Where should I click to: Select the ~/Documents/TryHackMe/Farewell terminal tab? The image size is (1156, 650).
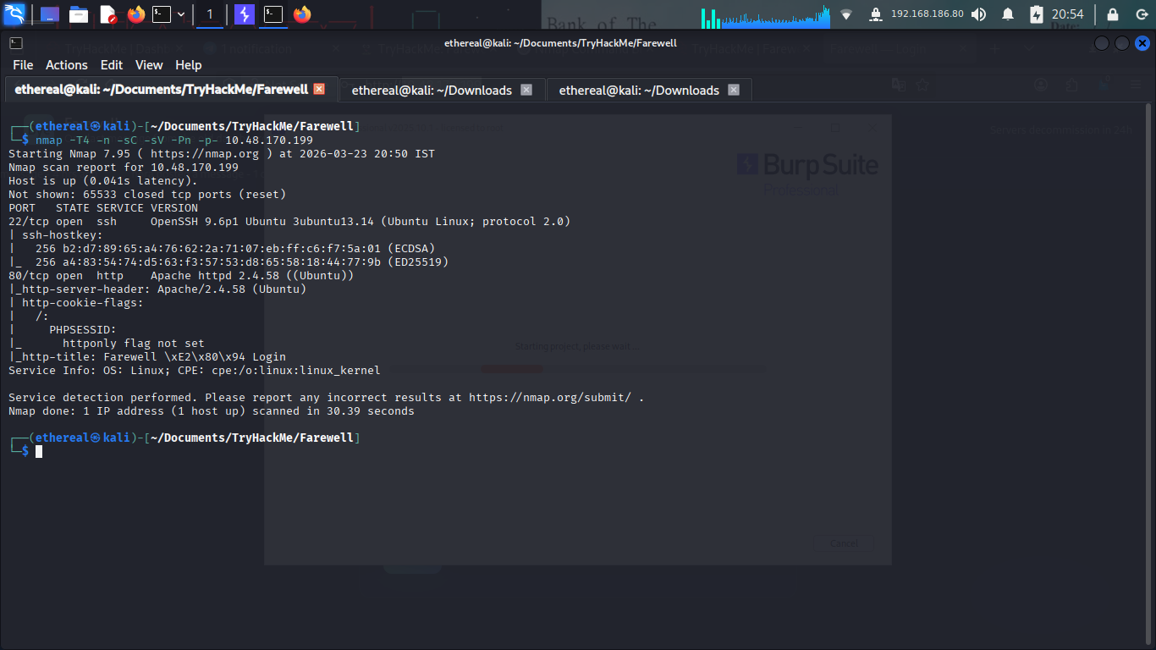(161, 90)
